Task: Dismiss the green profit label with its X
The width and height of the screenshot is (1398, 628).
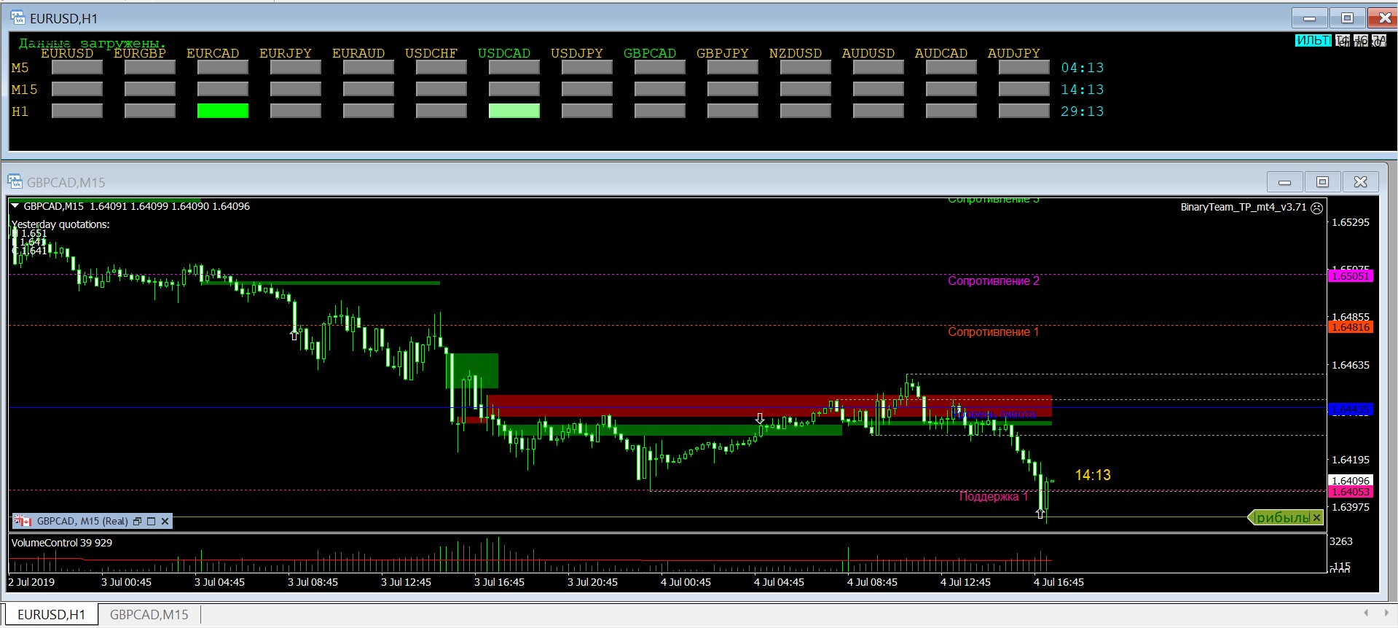Action: pos(1316,518)
